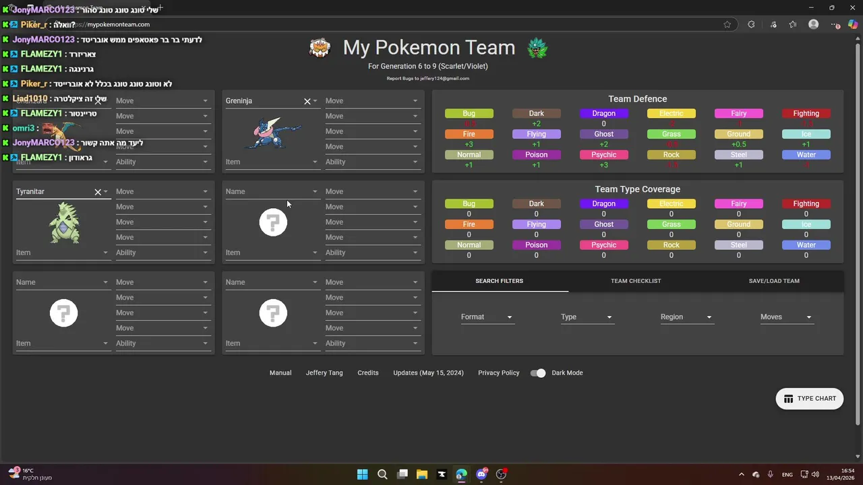The height and width of the screenshot is (485, 863).
Task: Click the Name field beside Tyranitar's slot
Action: coord(272,192)
